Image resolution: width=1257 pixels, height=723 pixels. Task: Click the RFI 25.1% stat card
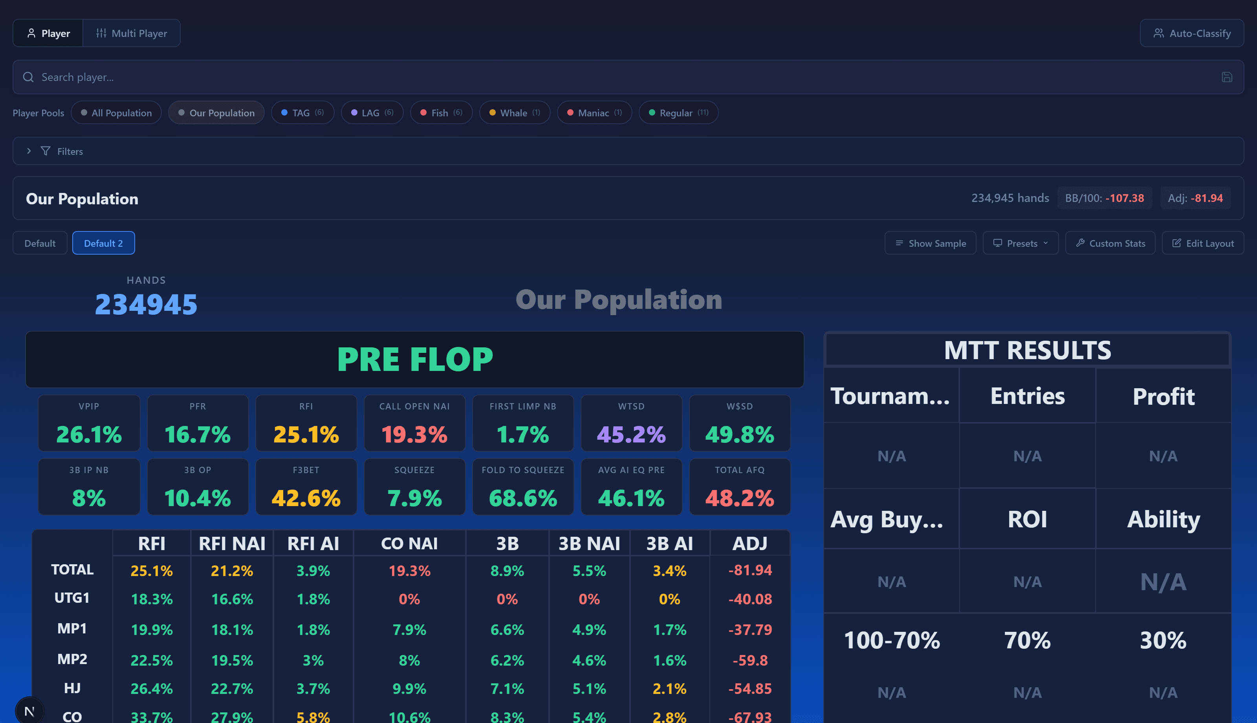tap(306, 423)
